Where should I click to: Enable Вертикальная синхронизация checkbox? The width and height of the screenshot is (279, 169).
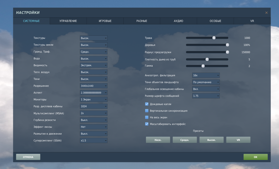click(147, 111)
